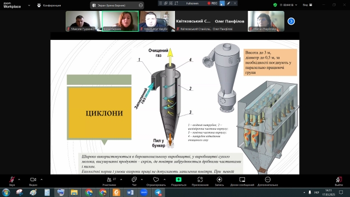Click red REC record button
Image resolution: width=350 pixels, height=197 pixels.
pos(212,3)
